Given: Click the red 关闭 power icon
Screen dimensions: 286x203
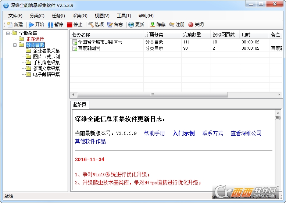Looking at the screenshot, I should coord(191,24).
